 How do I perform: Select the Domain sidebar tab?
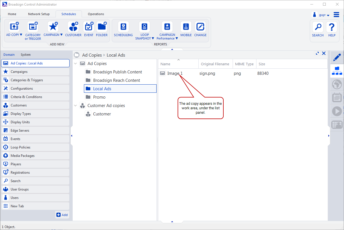[x=9, y=55]
